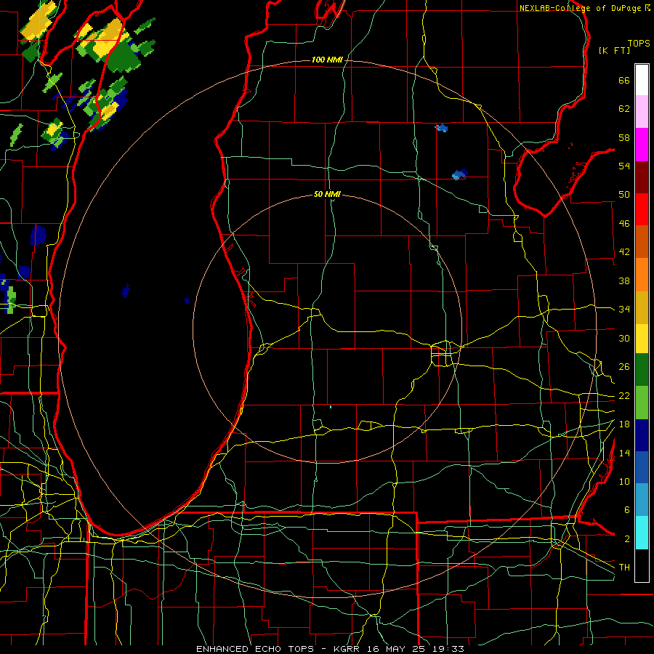Click the light green 26 kft swatch
The height and width of the screenshot is (654, 654).
pyautogui.click(x=642, y=403)
